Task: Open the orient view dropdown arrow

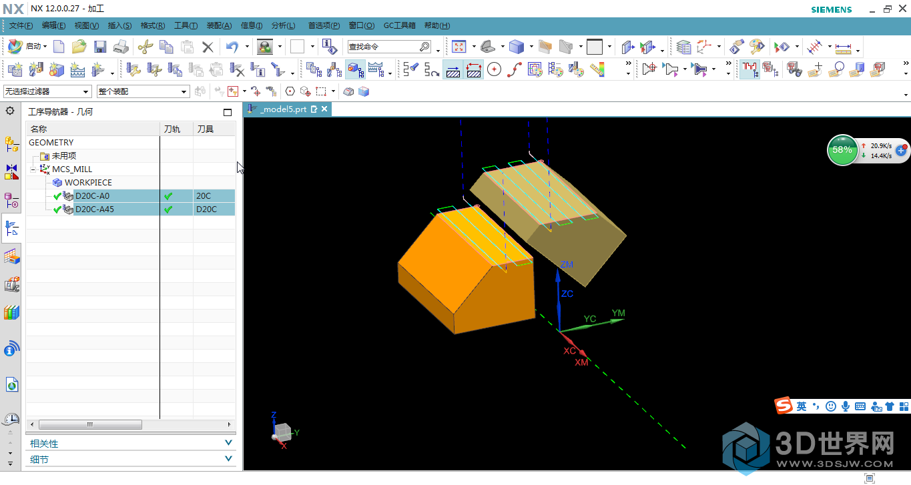Action: point(502,47)
